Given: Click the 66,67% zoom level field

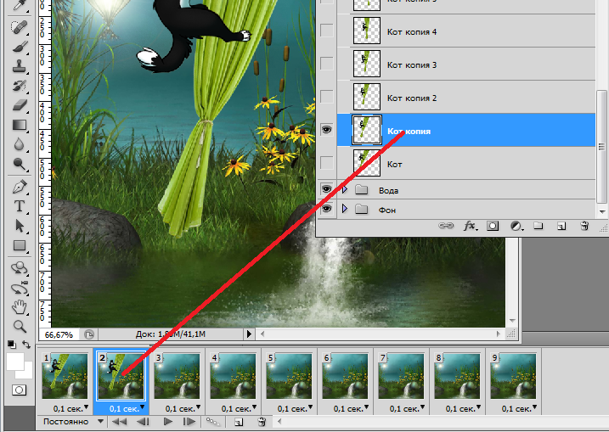Looking at the screenshot, I should pos(59,334).
